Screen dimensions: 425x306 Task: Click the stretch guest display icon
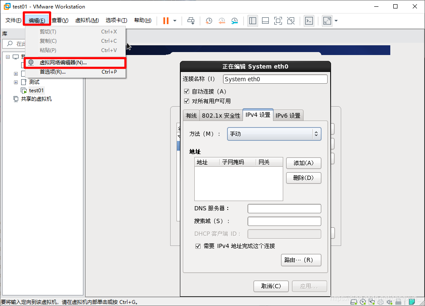(x=327, y=21)
